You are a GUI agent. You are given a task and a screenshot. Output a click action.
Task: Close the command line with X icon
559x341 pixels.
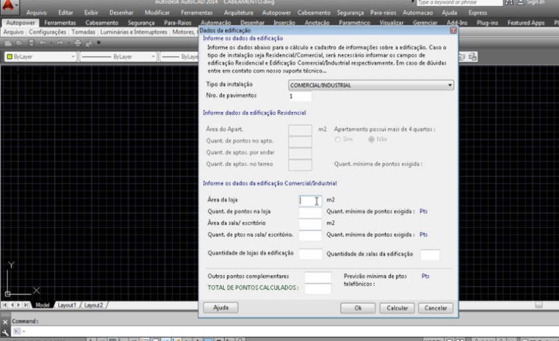(5, 321)
